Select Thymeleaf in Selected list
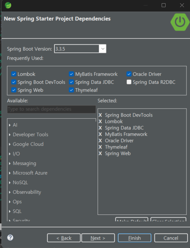190x248 pixels. click(x=116, y=147)
